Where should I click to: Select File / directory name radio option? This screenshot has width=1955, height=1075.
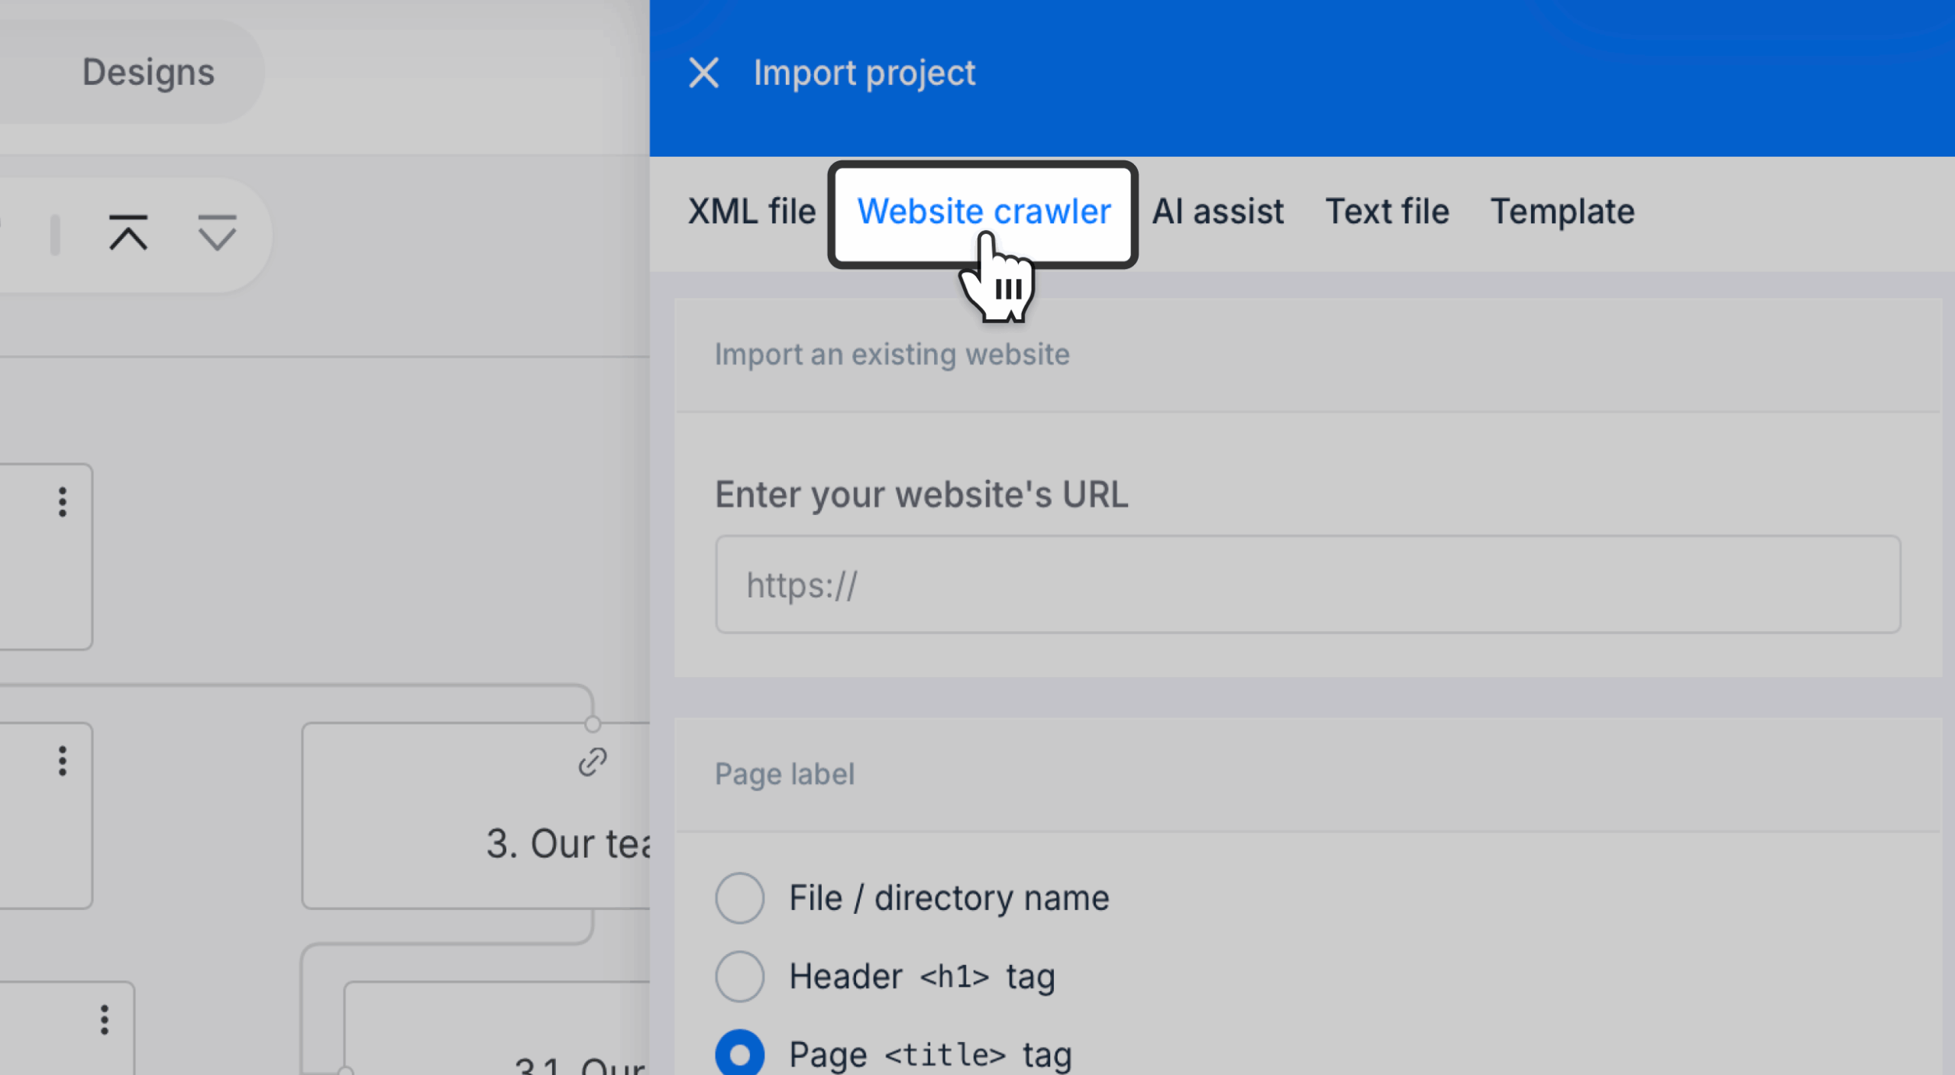point(739,898)
